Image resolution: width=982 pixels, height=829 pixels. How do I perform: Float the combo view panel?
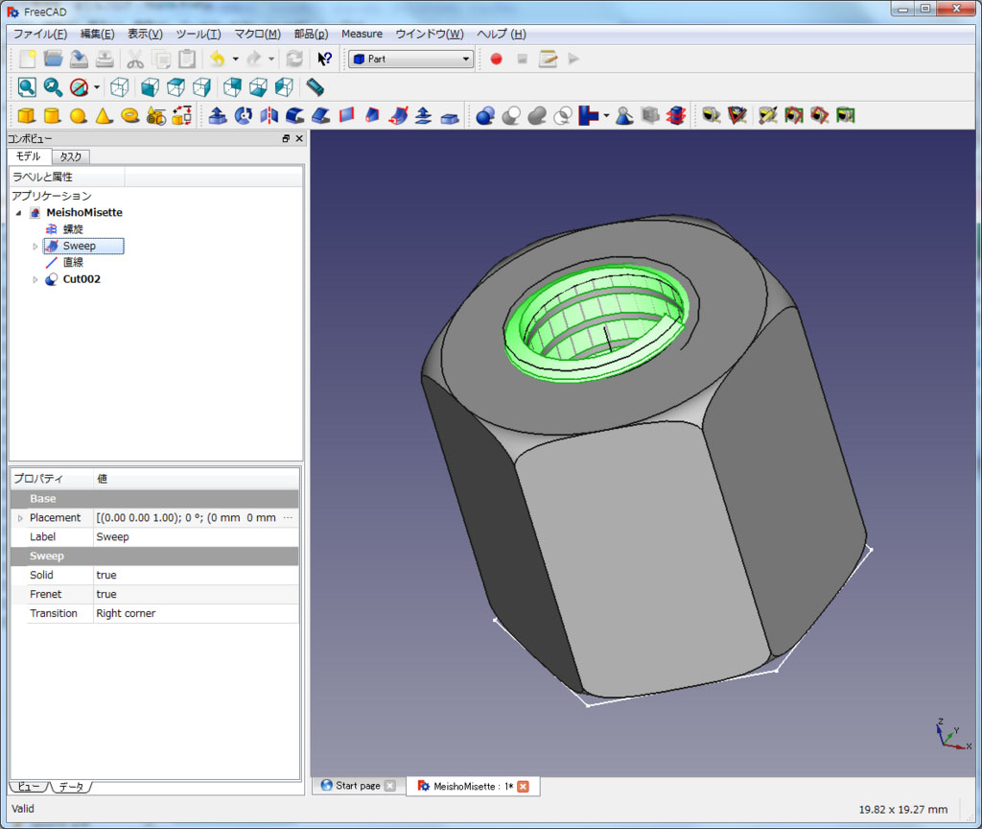coord(286,138)
